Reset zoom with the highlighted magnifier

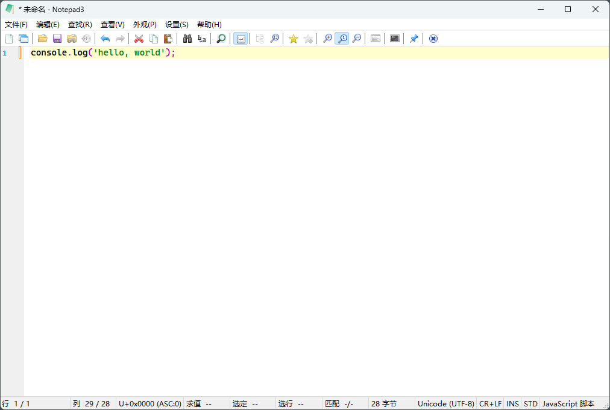pyautogui.click(x=342, y=39)
